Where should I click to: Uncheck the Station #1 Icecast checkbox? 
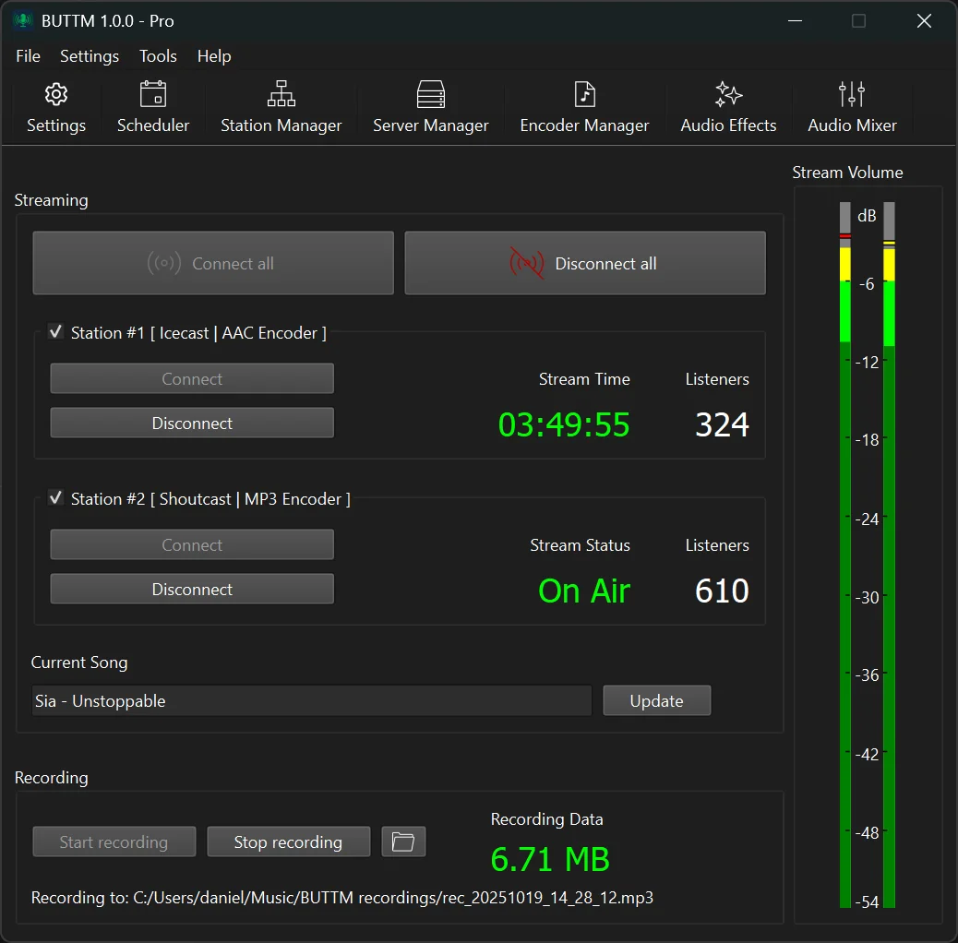[x=55, y=332]
